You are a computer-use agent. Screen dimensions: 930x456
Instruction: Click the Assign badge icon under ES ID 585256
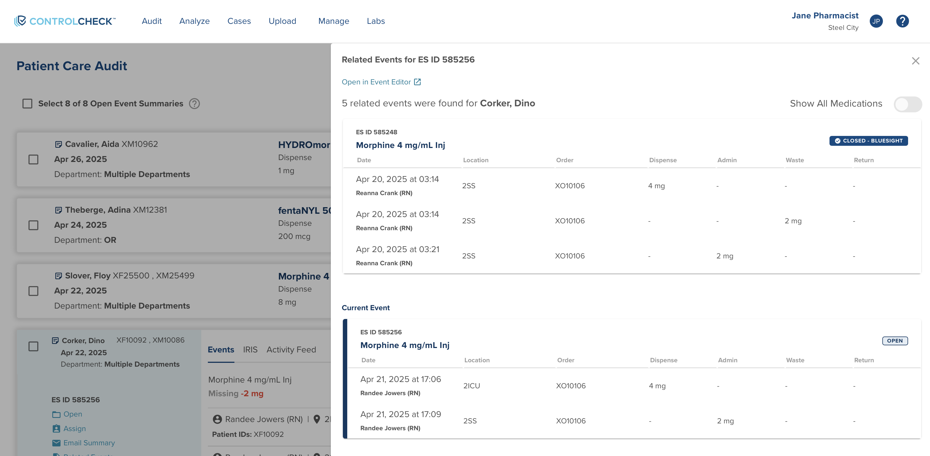(56, 429)
